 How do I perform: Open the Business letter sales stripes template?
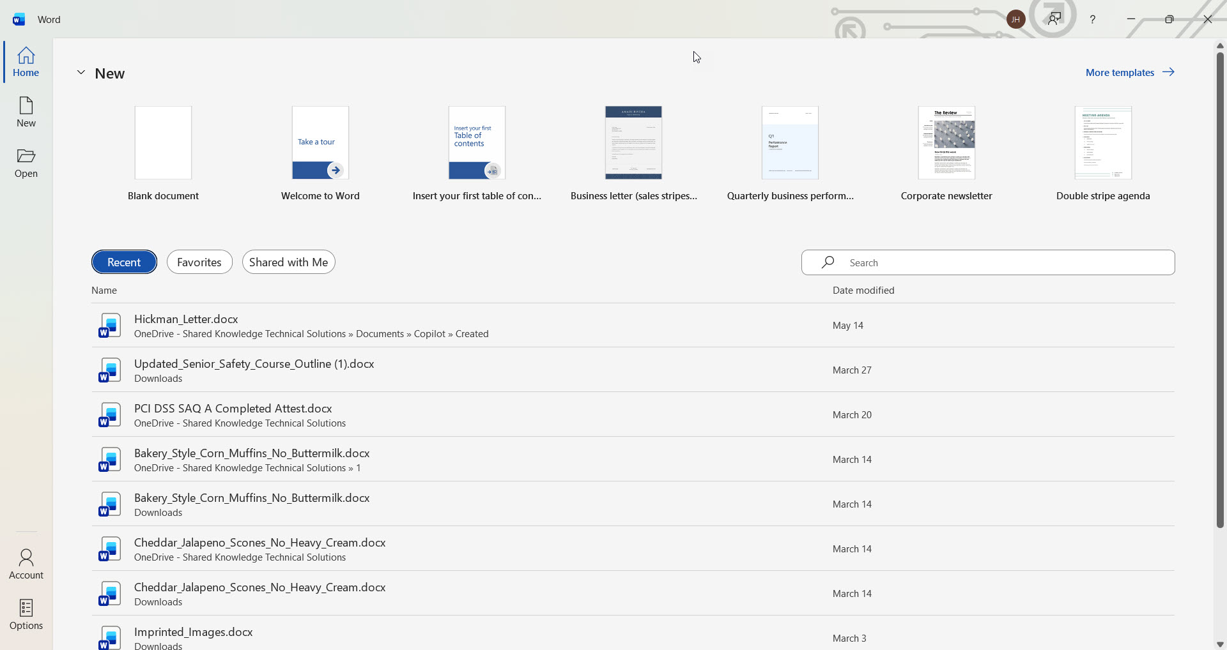pyautogui.click(x=633, y=154)
